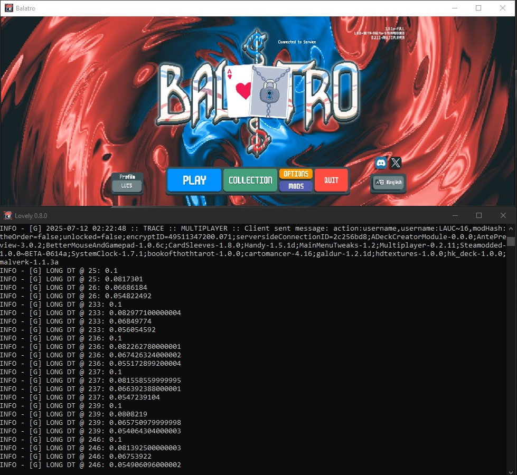Click the Ace of hearts card in logo
This screenshot has height=475, width=517.
239,90
